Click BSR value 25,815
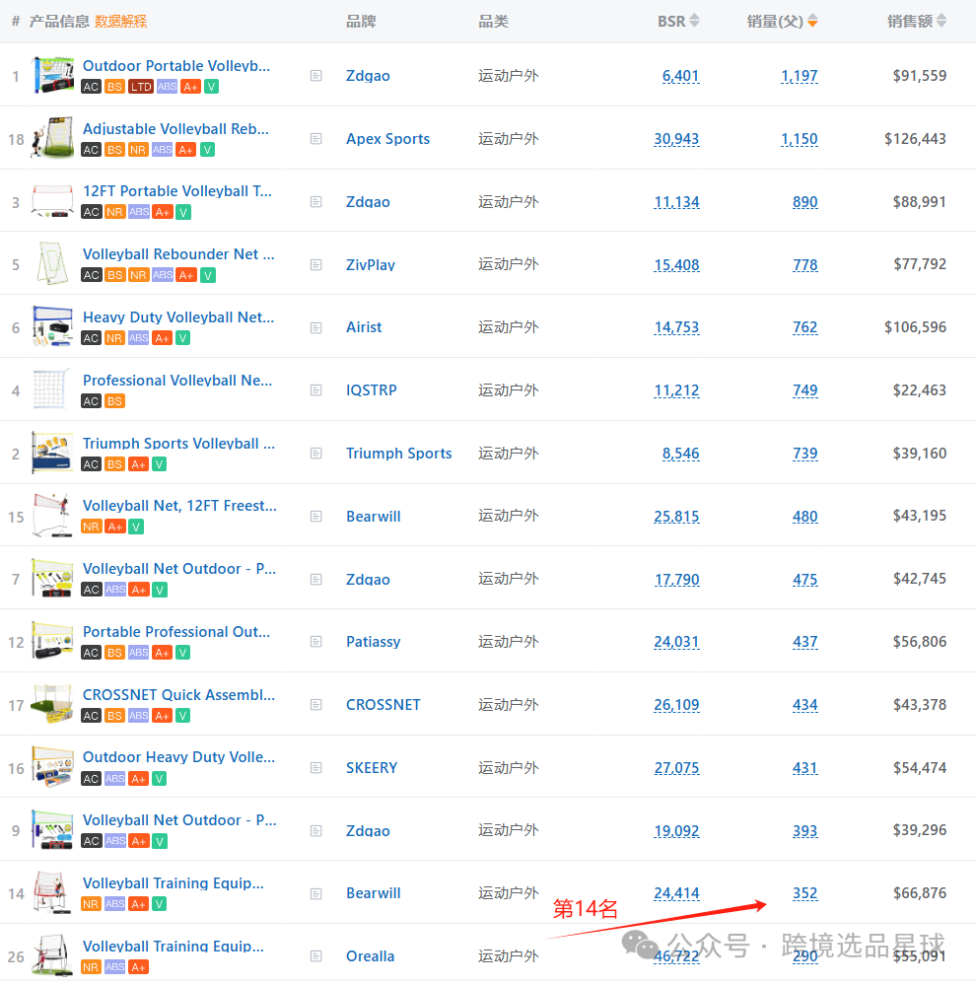976x985 pixels. click(676, 517)
